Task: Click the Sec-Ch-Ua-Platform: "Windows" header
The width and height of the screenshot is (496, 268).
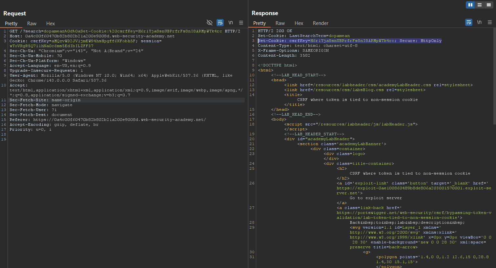Action: click(48, 61)
